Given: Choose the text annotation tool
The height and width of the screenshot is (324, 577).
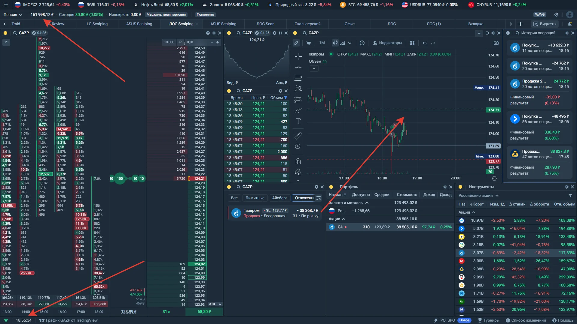Looking at the screenshot, I should (x=298, y=121).
